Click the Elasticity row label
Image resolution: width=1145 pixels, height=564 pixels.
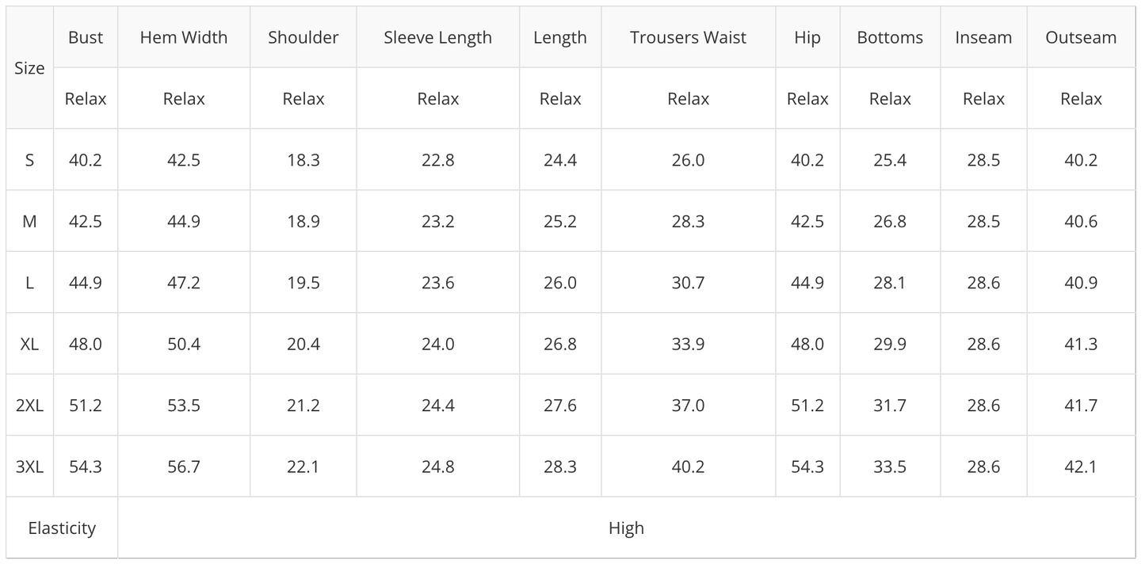pyautogui.click(x=62, y=528)
